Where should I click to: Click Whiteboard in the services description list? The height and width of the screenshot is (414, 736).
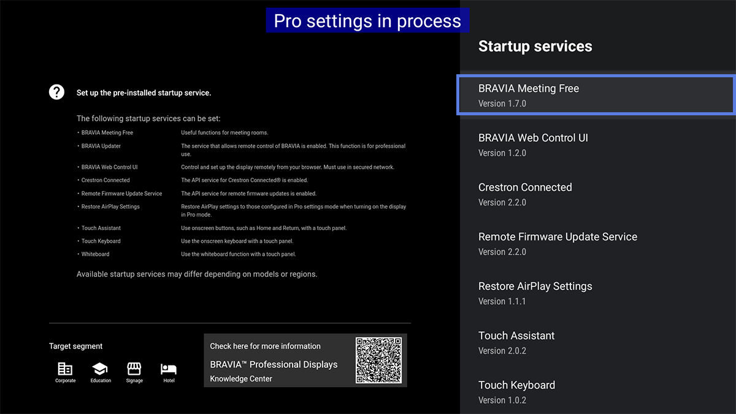click(95, 254)
